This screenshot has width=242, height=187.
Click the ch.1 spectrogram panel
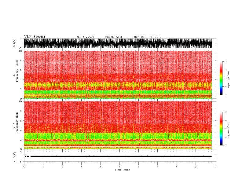[118, 75]
